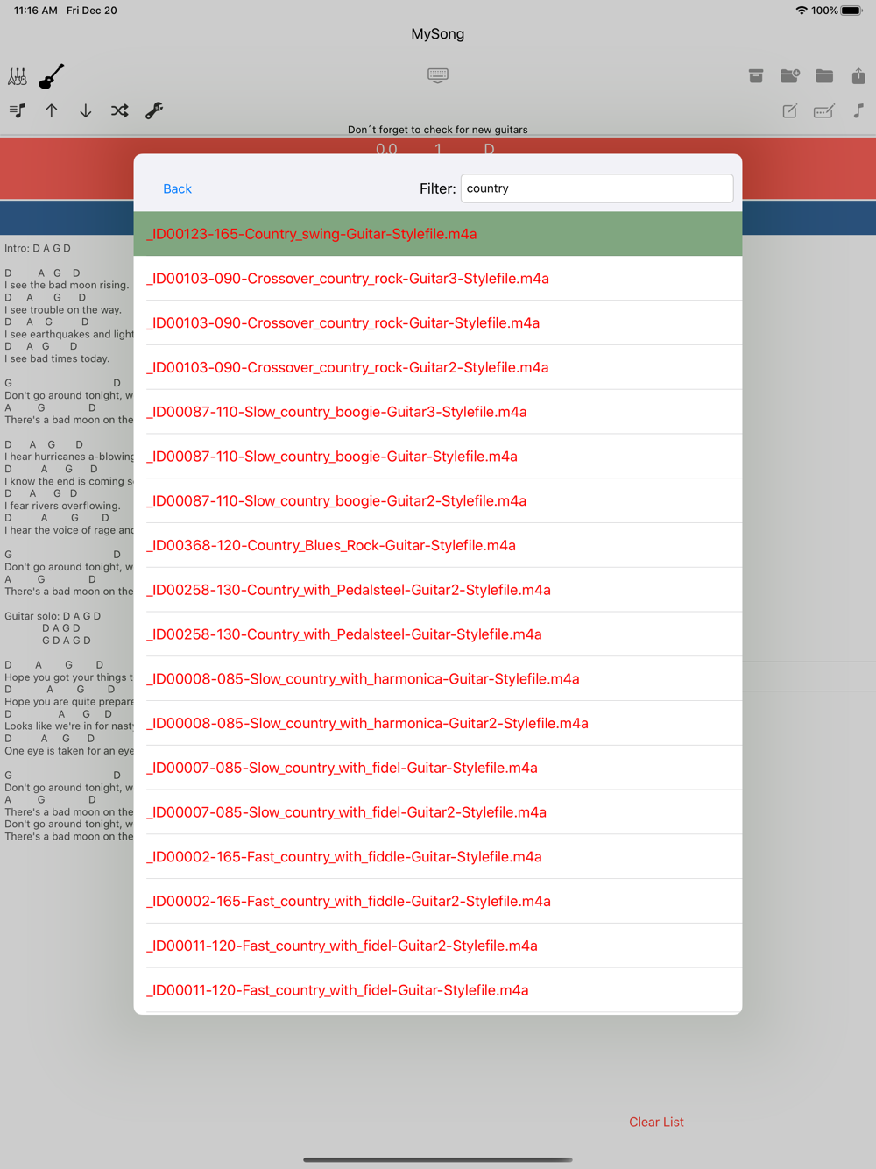Choose Country_Blues_Rock Guitar stylefile
The image size is (876, 1169).
pos(438,545)
